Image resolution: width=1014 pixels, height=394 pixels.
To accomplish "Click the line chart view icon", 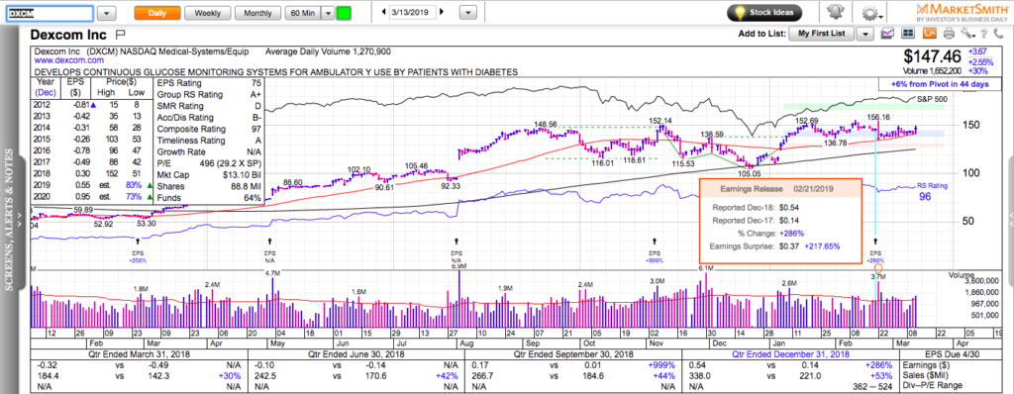I will coord(887,34).
